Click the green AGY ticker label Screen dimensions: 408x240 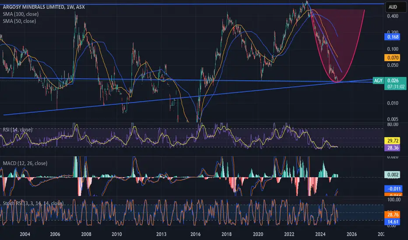click(378, 81)
